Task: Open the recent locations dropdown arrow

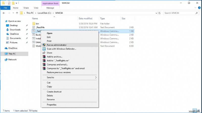Action: [x=13, y=13]
